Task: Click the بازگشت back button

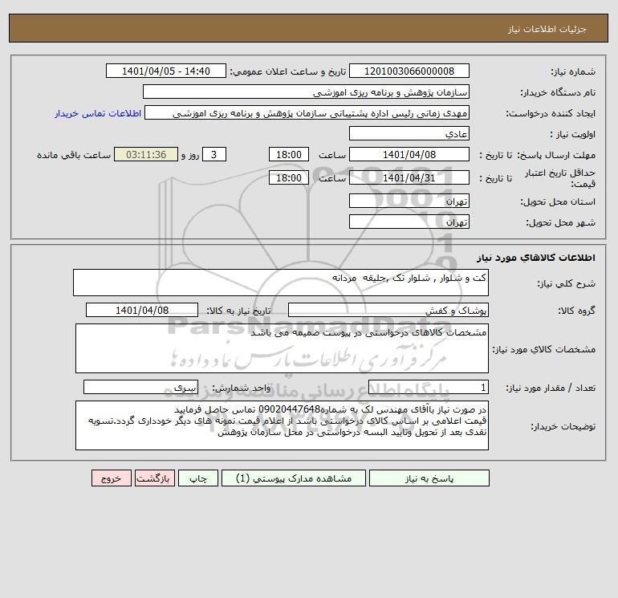Action: [154, 478]
